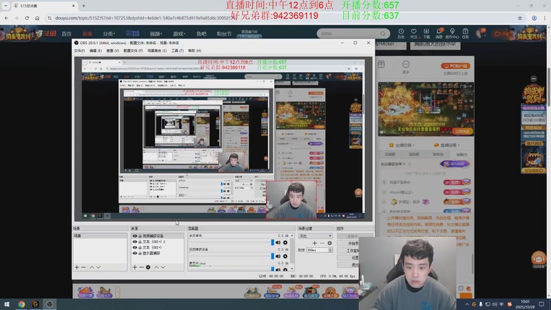551x310 pixels.
Task: Open Douyu 任务 icon
Action: (466, 33)
